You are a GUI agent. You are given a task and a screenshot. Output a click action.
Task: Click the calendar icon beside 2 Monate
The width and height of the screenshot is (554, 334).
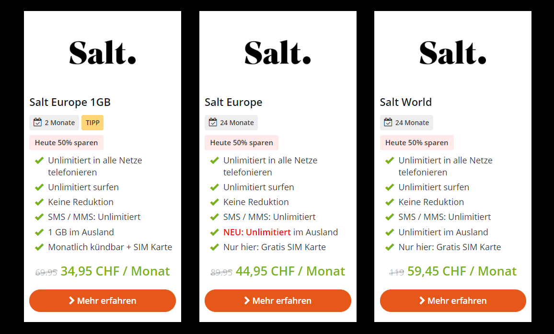(38, 123)
